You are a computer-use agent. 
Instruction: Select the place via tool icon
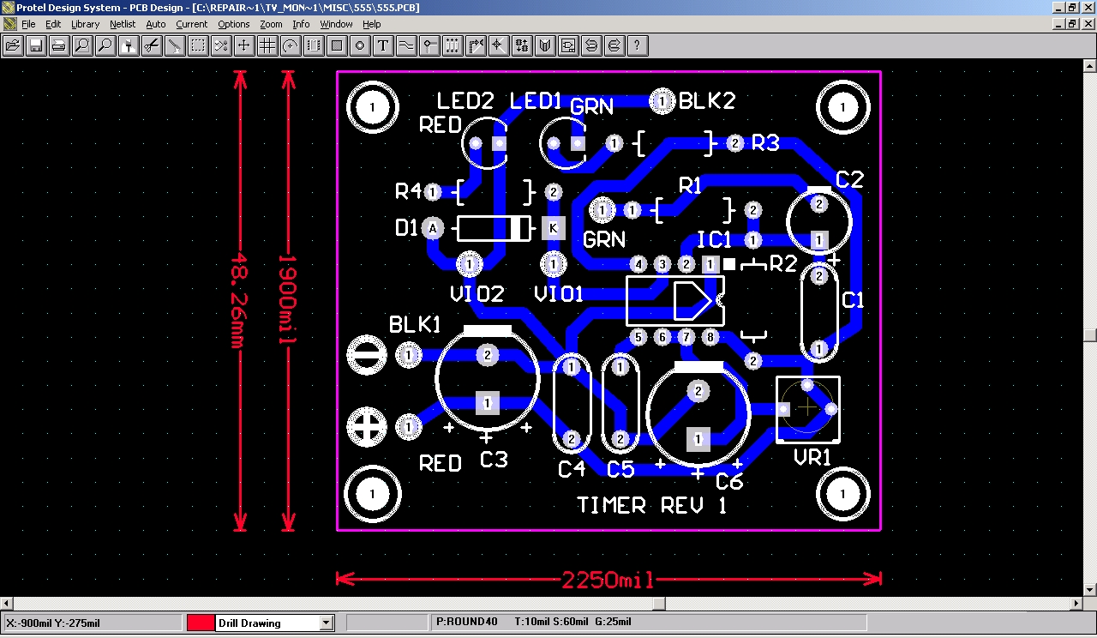(x=429, y=45)
